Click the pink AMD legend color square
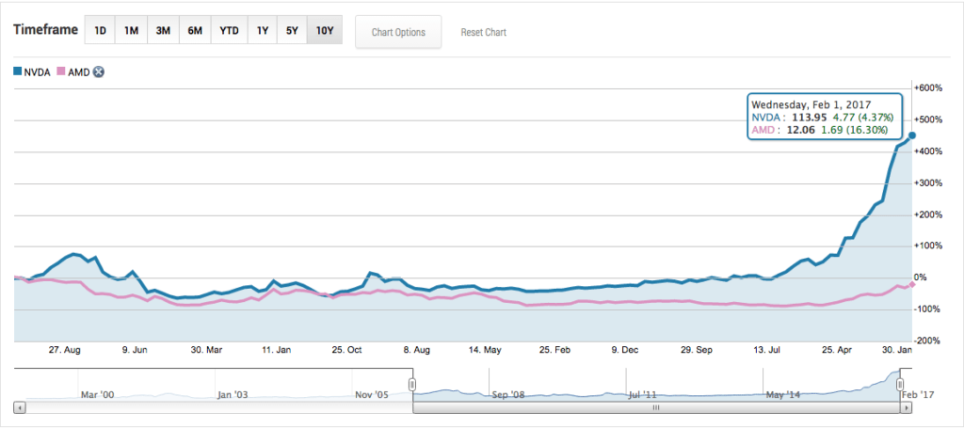964x428 pixels. (x=62, y=71)
